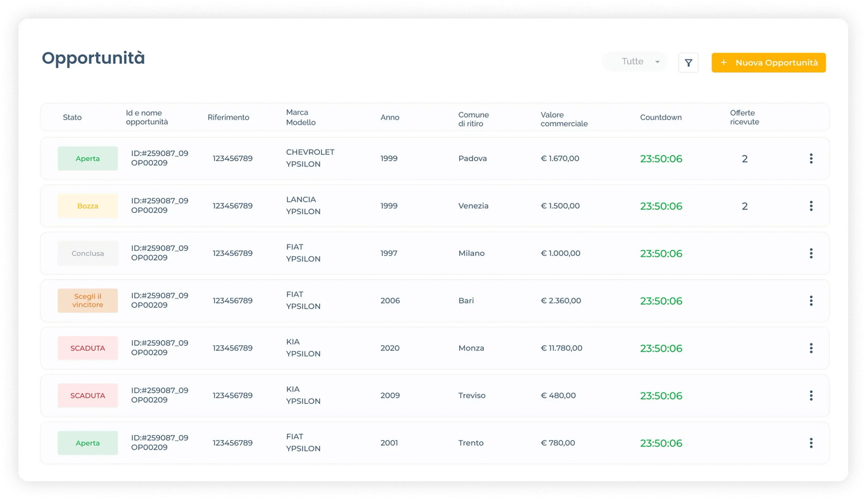The height and width of the screenshot is (500, 867).
Task: Open the Tutte filter dropdown
Action: point(635,62)
